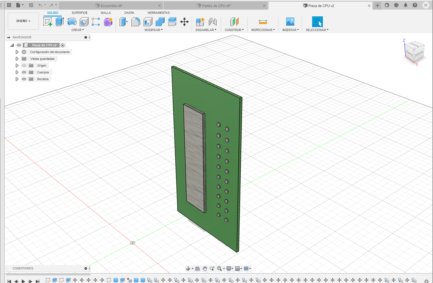Hide the Cuerpos folder

pyautogui.click(x=24, y=72)
